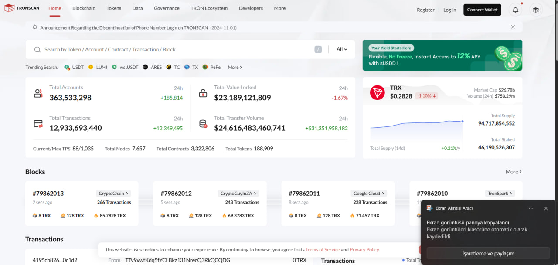Screen dimensions: 558x265
Task: Open the notifications bell icon
Action: (515, 10)
